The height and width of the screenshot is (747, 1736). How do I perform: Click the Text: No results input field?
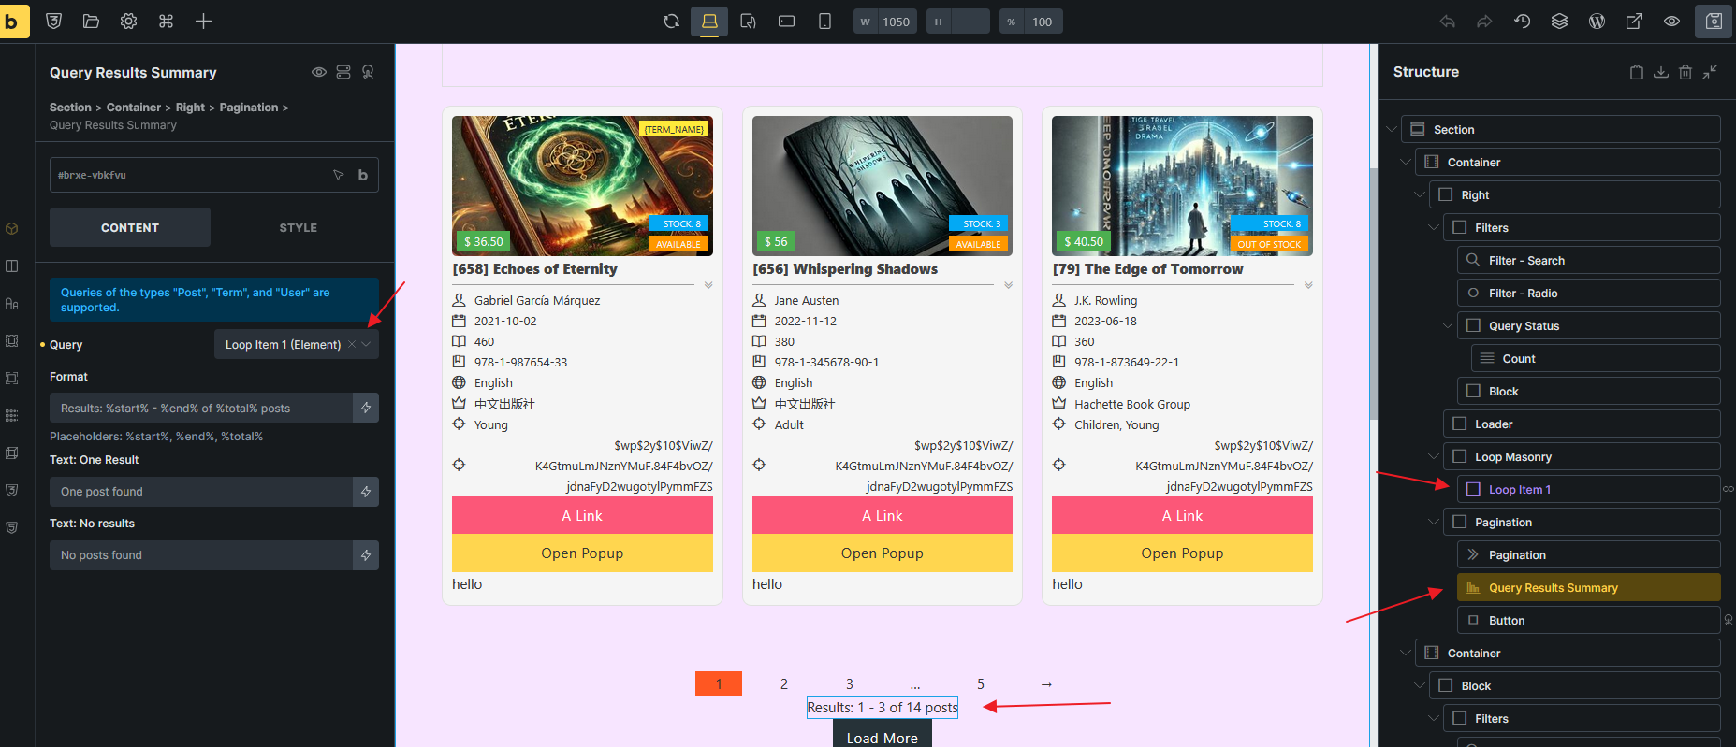200,555
